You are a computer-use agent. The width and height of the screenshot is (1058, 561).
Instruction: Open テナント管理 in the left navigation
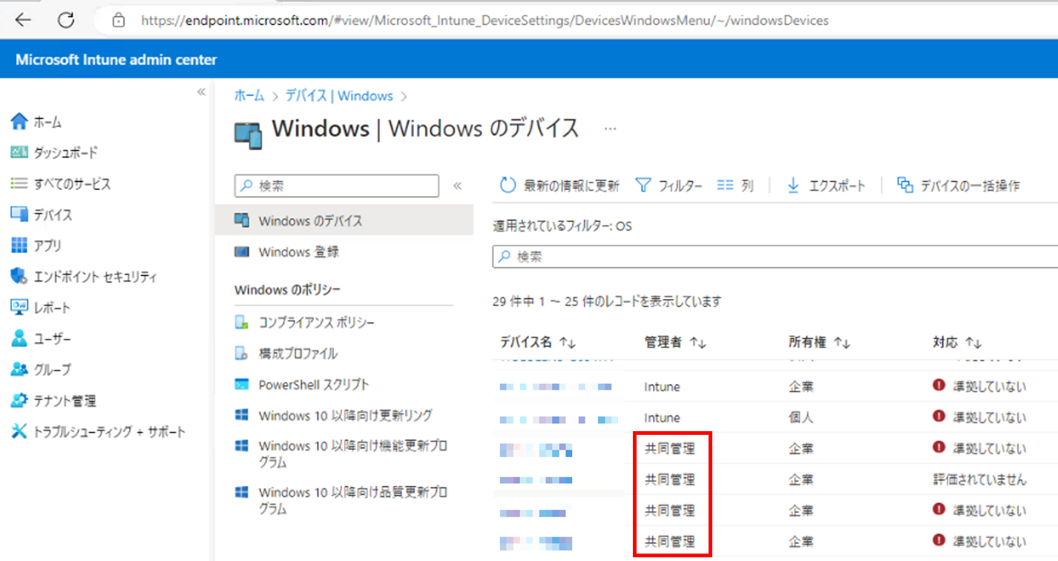click(65, 401)
